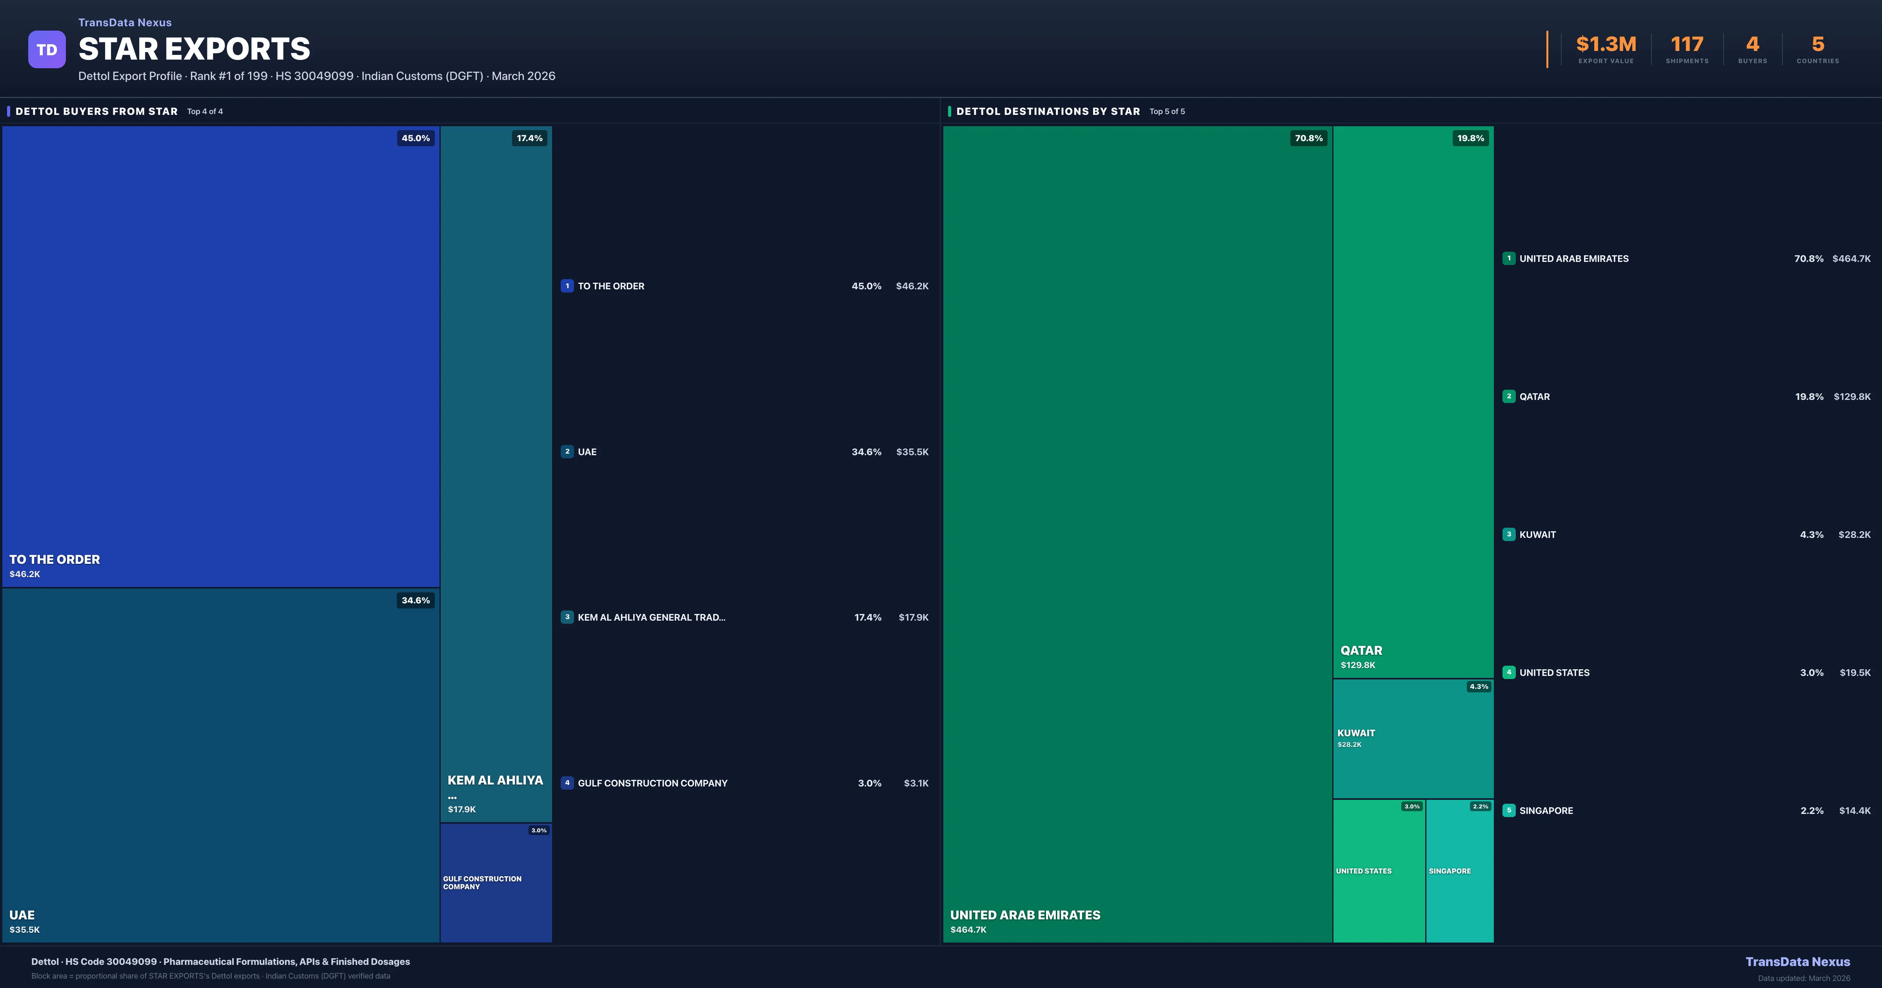Click rank badge 2 beside QATAR
The width and height of the screenshot is (1882, 988).
pyautogui.click(x=1509, y=396)
